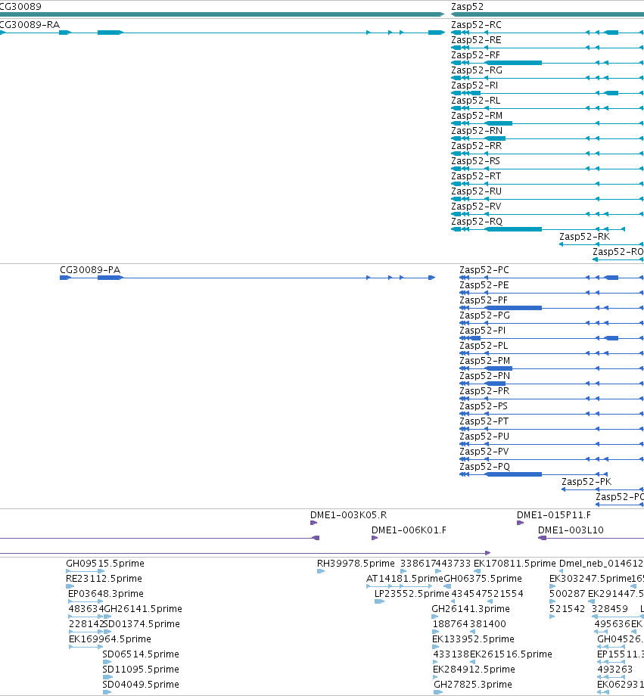The image size is (644, 696).
Task: Click the SD06514.5prime EST label
Action: (x=140, y=654)
